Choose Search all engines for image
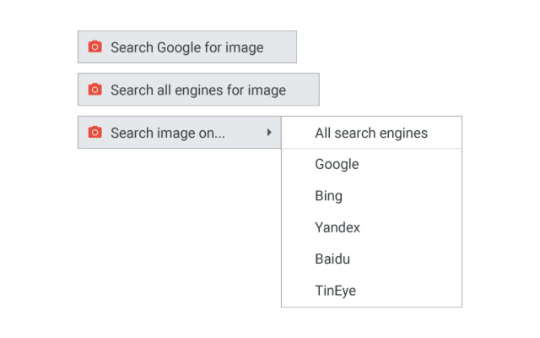 tap(197, 90)
